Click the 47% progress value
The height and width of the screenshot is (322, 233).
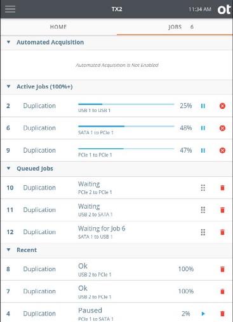pos(186,150)
